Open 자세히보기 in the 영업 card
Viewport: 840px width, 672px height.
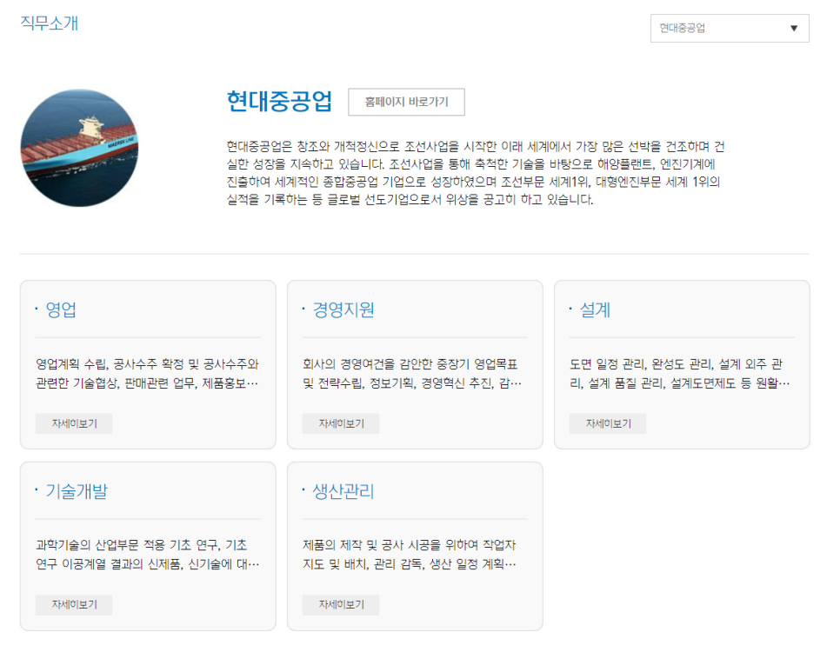click(74, 423)
